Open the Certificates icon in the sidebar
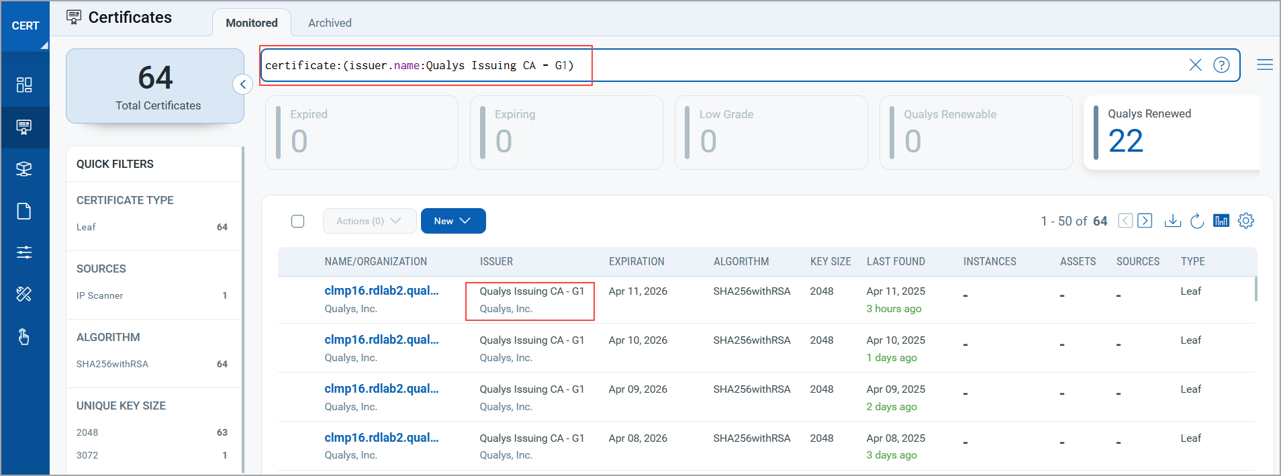 [24, 127]
